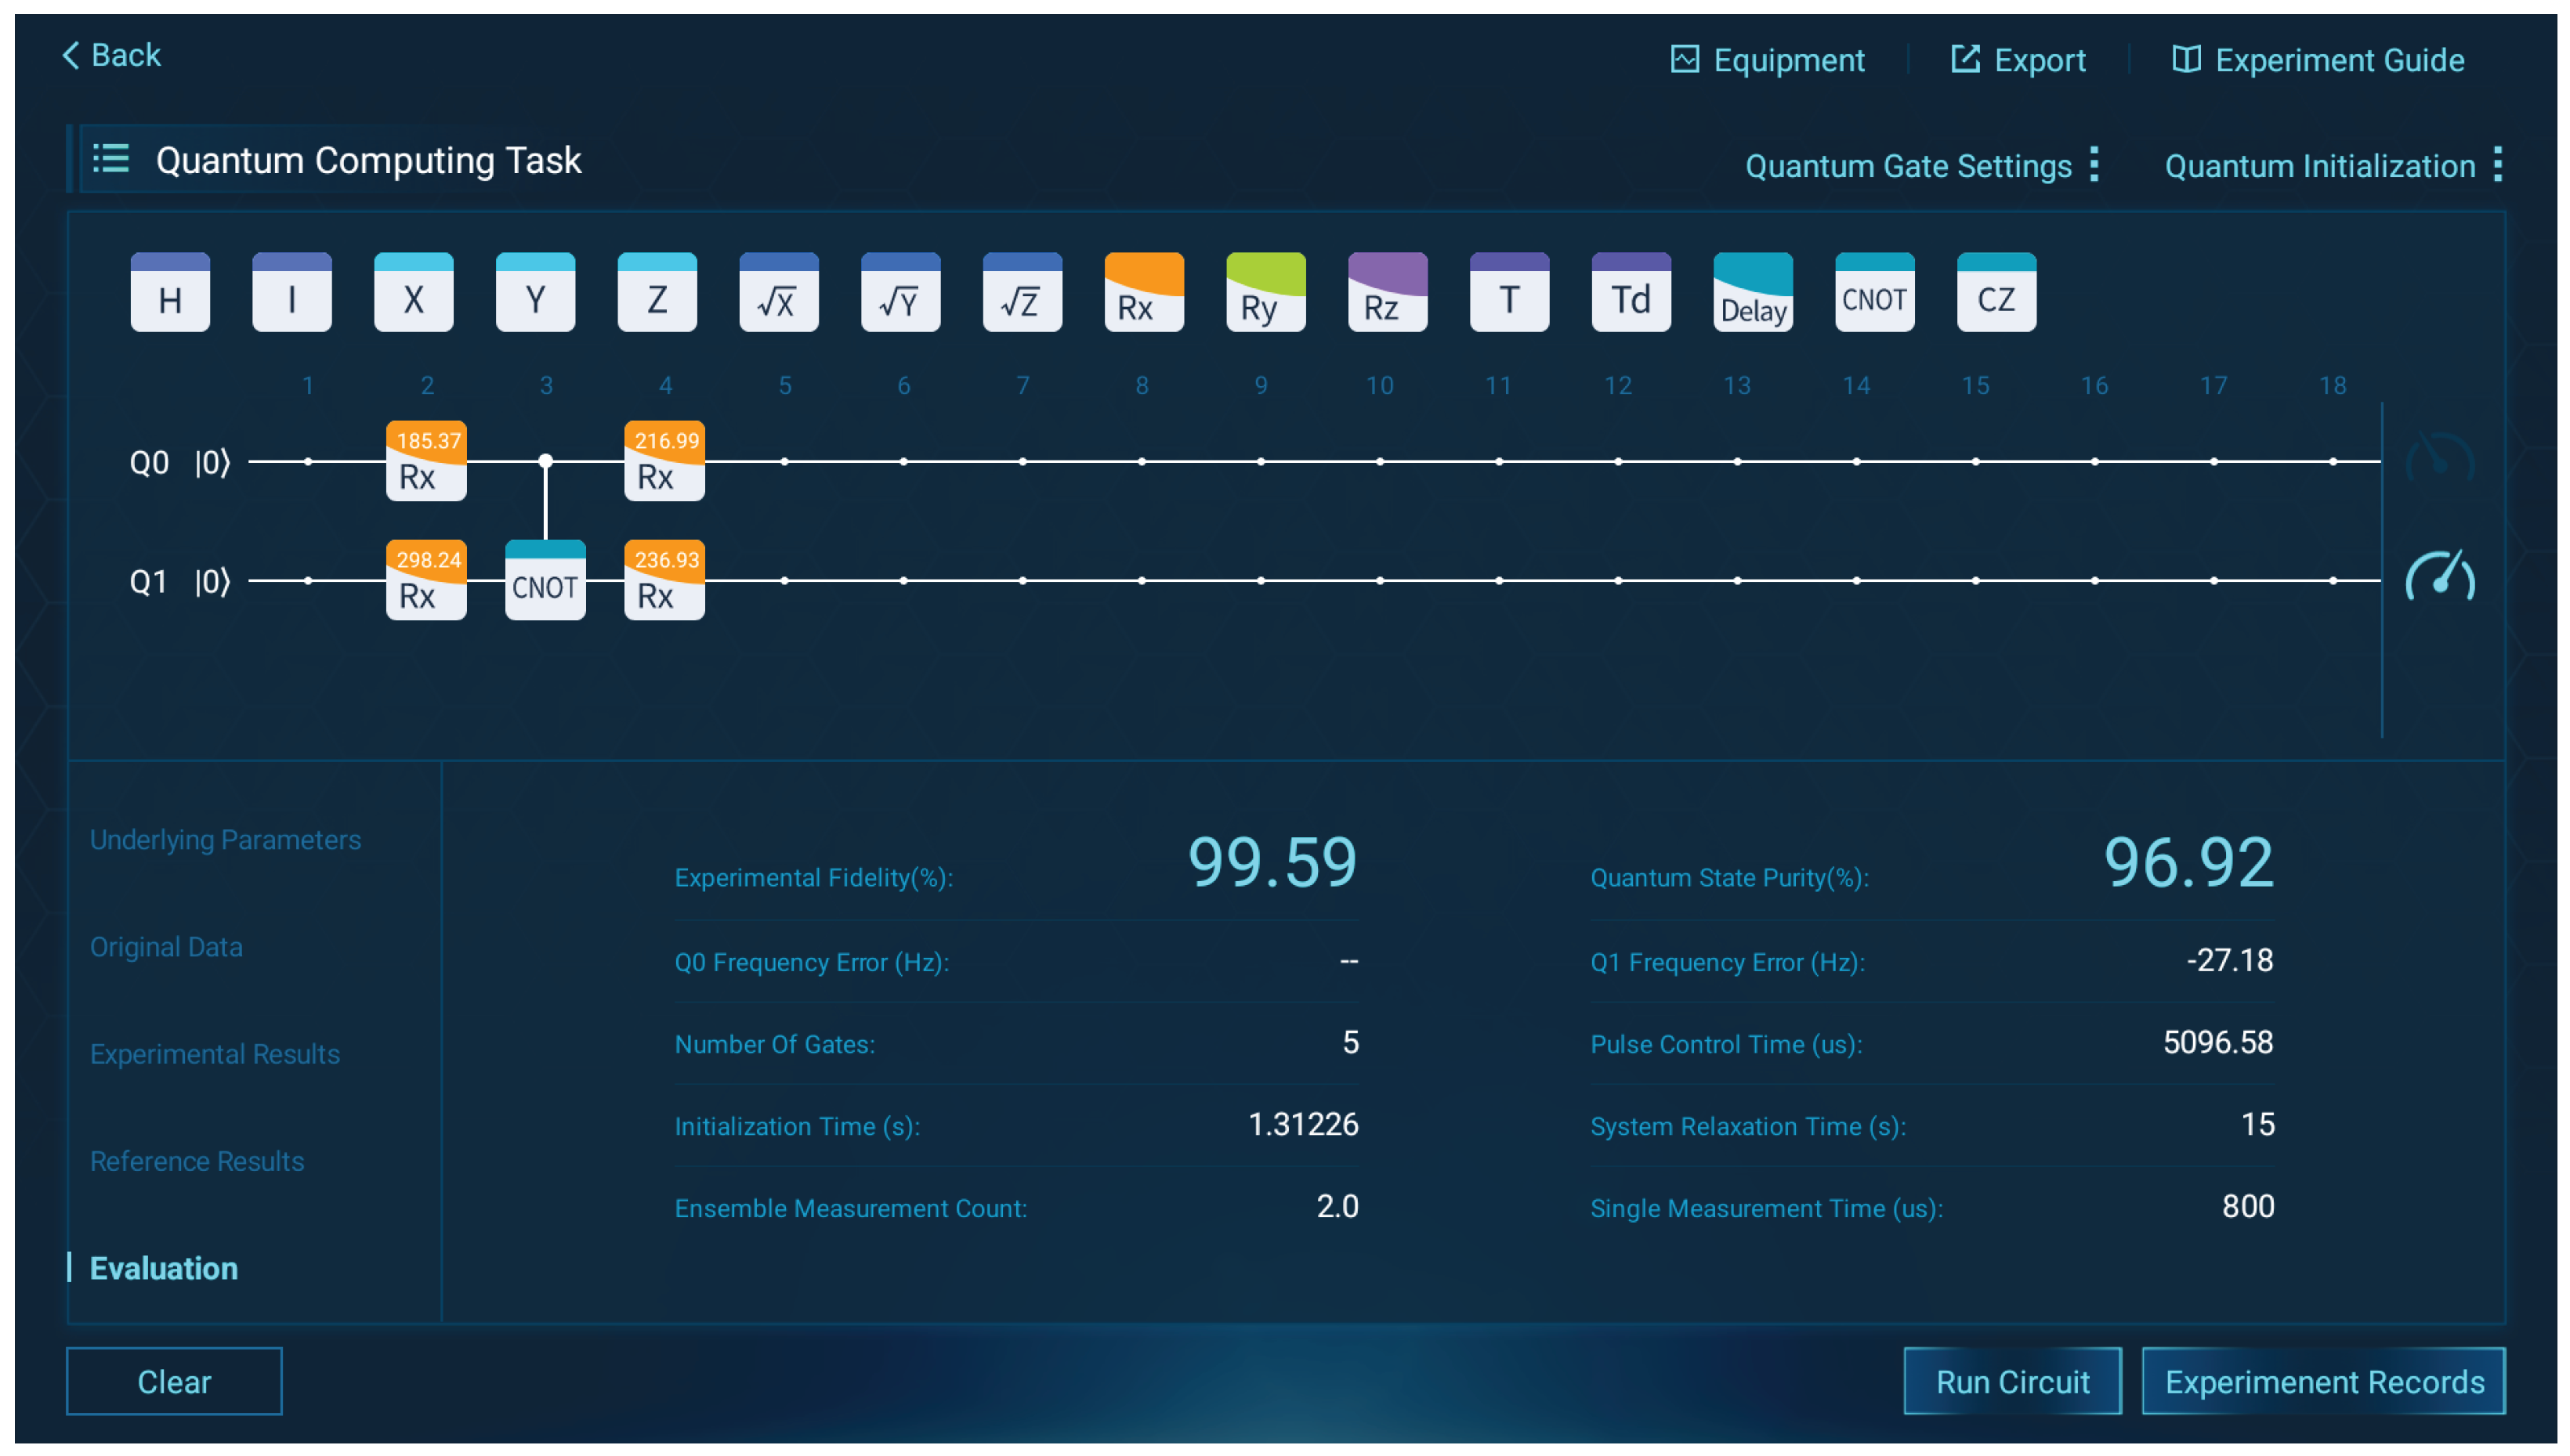
Task: Select the Td gate tile
Action: (1631, 292)
